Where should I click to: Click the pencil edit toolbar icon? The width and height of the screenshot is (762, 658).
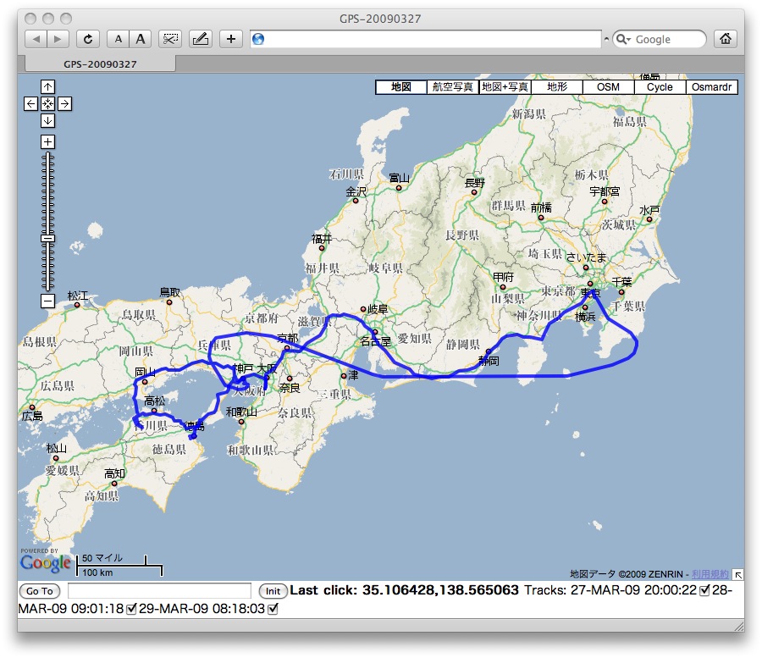click(x=201, y=39)
